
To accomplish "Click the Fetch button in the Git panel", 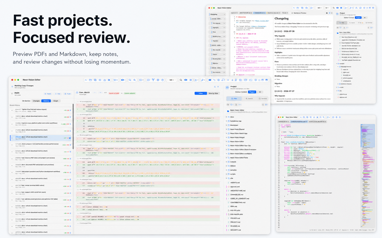I will coord(48,94).
